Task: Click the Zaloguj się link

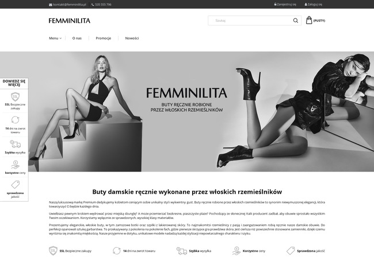Action: [314, 4]
